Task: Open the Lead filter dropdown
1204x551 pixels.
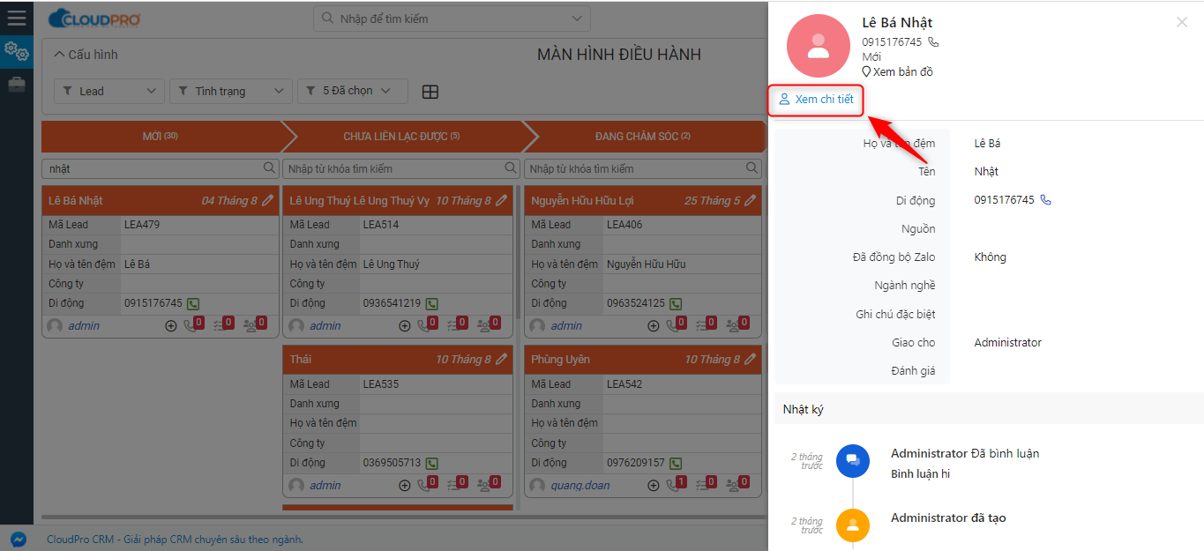Action: [109, 91]
